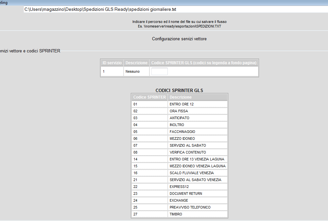328x221 pixels.
Task: Select 'SERVIZIO AL SABATO VENEZIA' row
Action: 180,180
